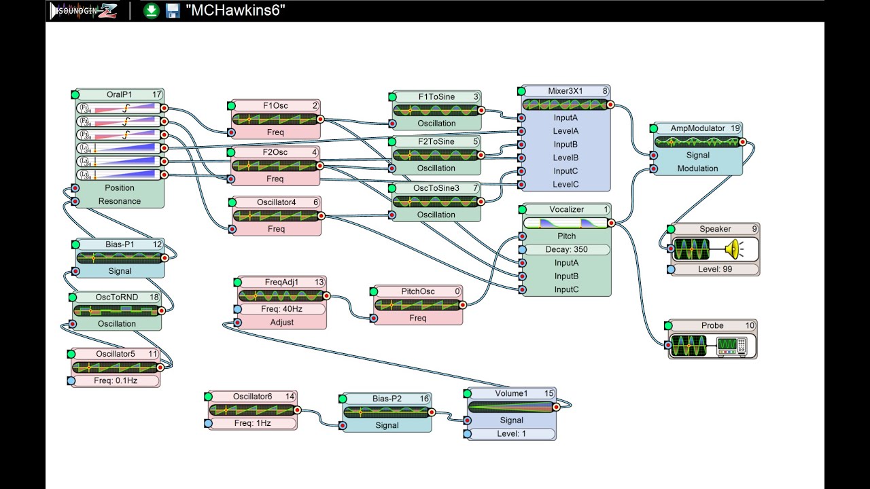The height and width of the screenshot is (489, 870).
Task: Toggle the green enable light on F1Osc
Action: [x=231, y=105]
